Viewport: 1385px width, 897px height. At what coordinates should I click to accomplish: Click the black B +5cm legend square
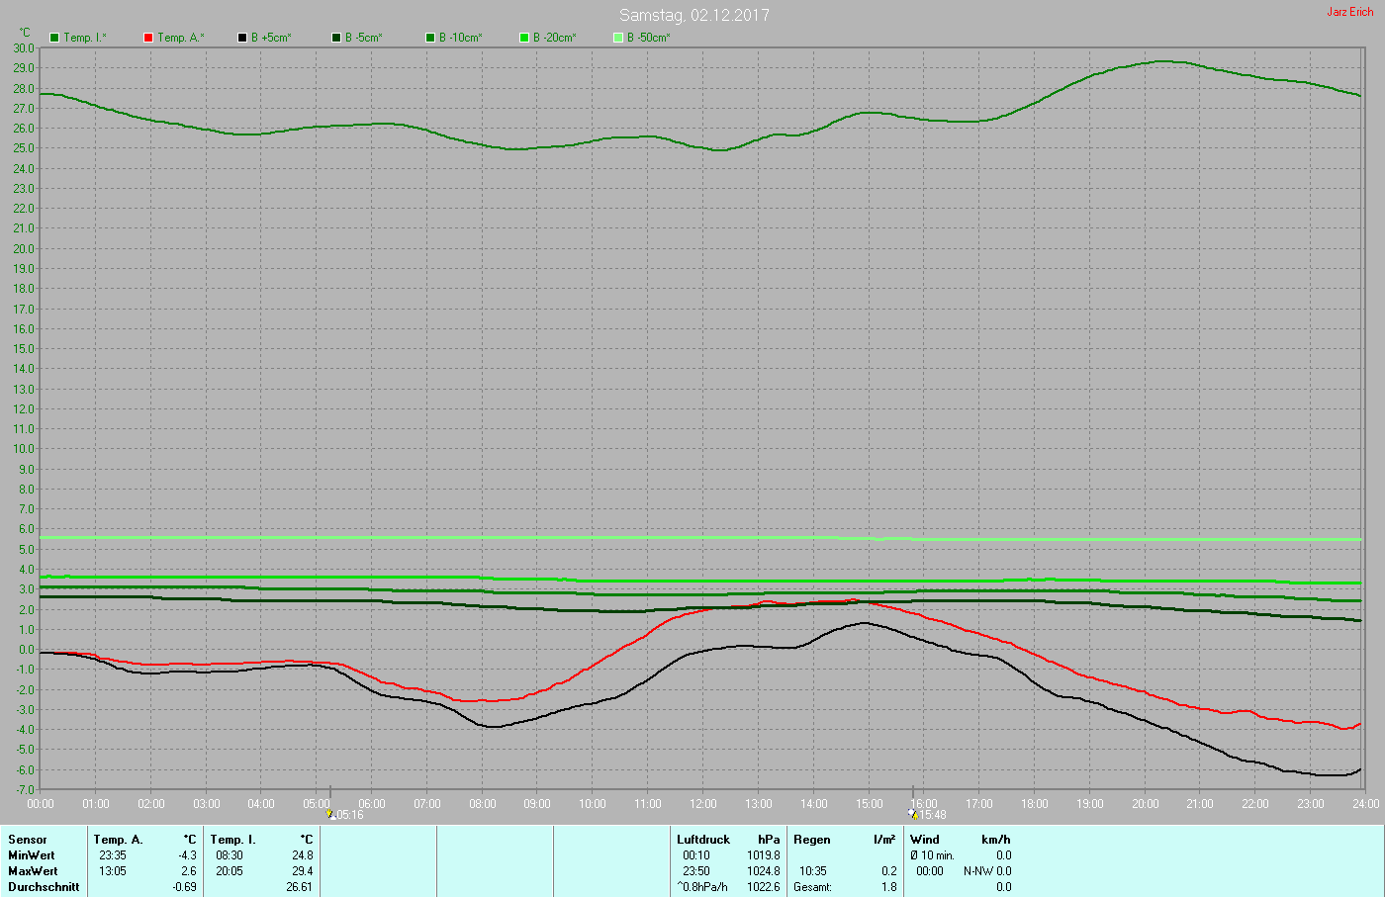pos(242,38)
